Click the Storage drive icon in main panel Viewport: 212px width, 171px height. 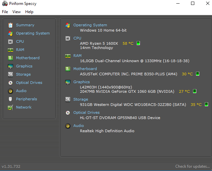[68, 100]
